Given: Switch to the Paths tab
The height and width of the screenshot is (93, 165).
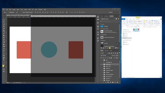Looking at the screenshot, I should [x=111, y=51].
